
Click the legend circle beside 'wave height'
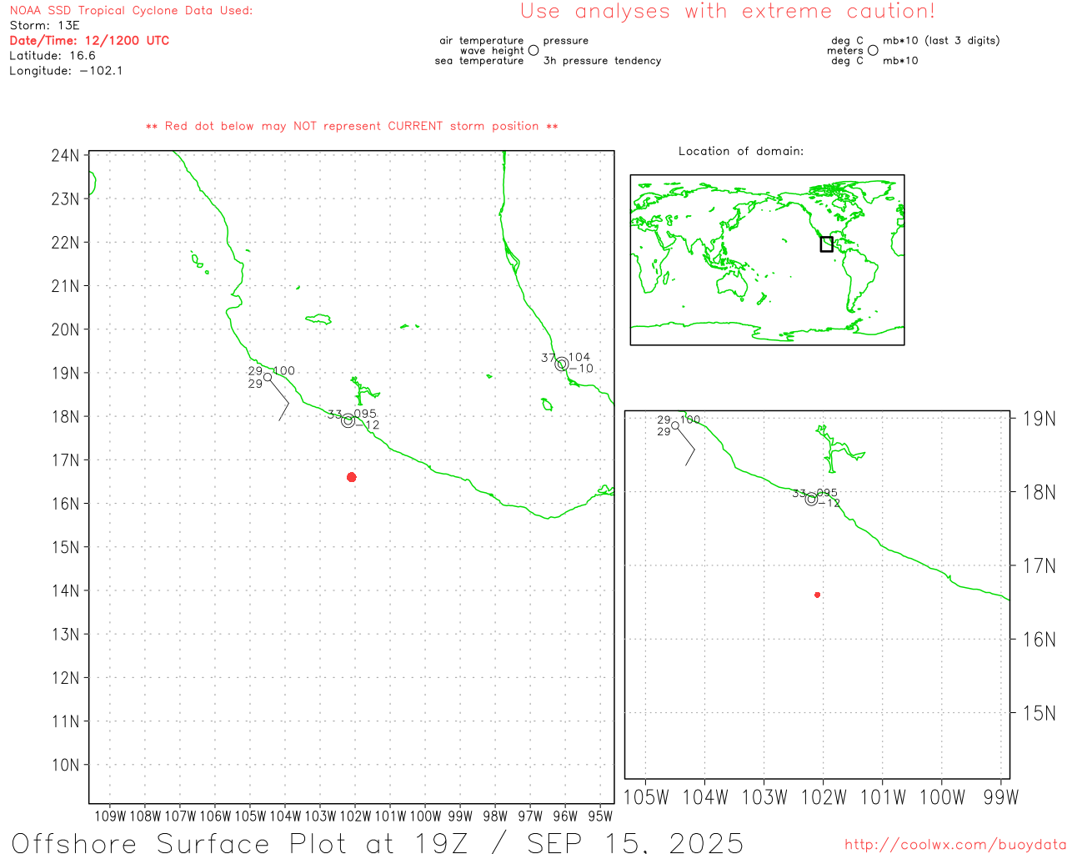click(x=533, y=50)
